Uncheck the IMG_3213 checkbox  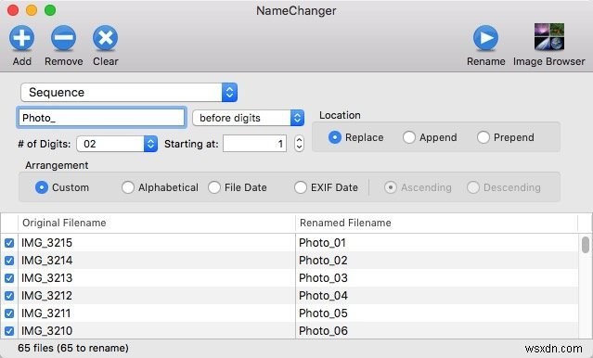(x=9, y=278)
